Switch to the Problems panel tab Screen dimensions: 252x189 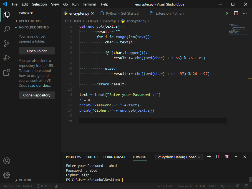pyautogui.click(x=74, y=157)
